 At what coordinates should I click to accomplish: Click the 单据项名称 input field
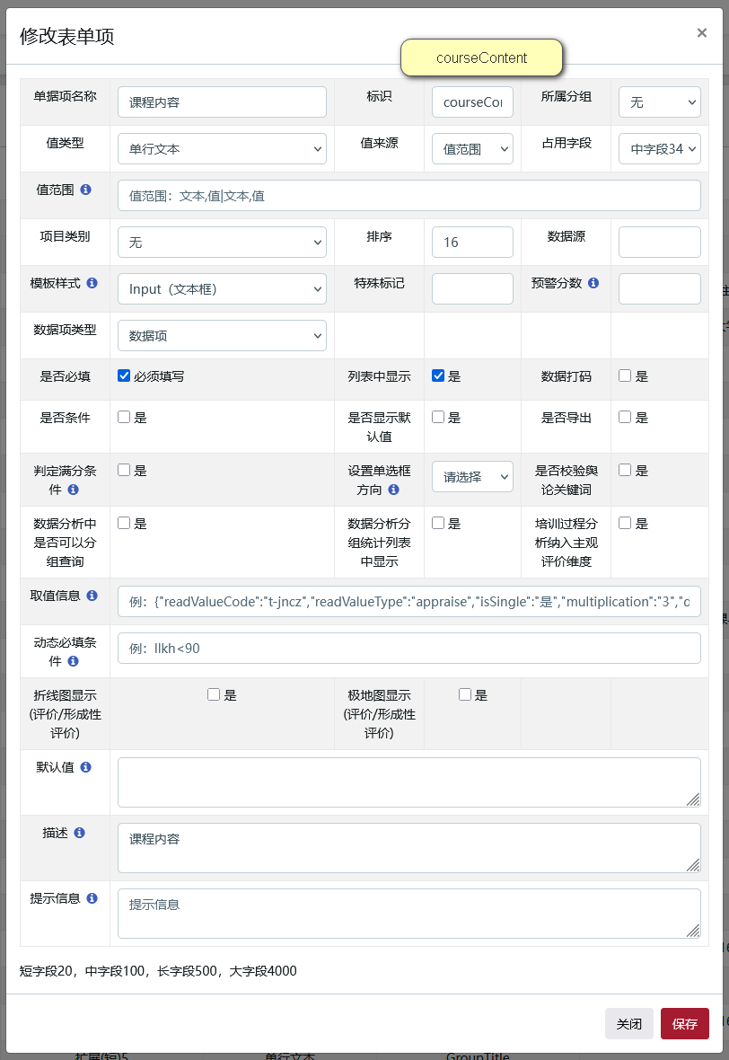tap(222, 102)
